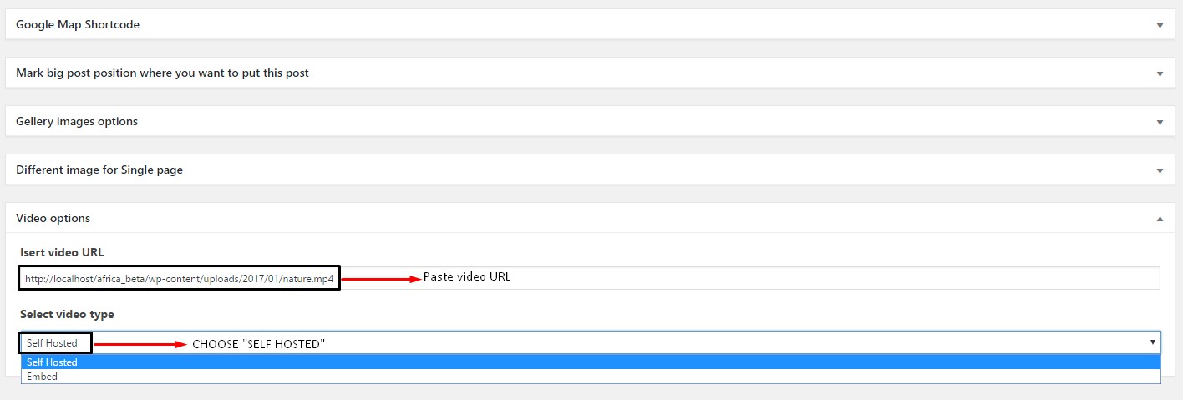Expand the Google Map Shortcode panel arrow
Image resolution: width=1183 pixels, height=400 pixels.
pyautogui.click(x=1160, y=25)
